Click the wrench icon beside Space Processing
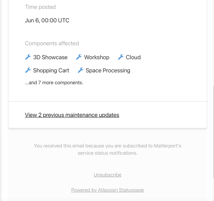Screen dimensions: 214x201 pyautogui.click(x=80, y=70)
